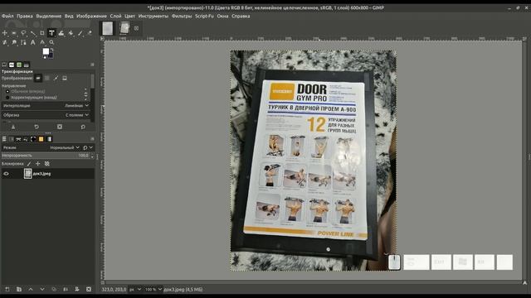The width and height of the screenshot is (531, 298).
Task: Switch to Tool Options dock tab
Action: click(x=4, y=65)
